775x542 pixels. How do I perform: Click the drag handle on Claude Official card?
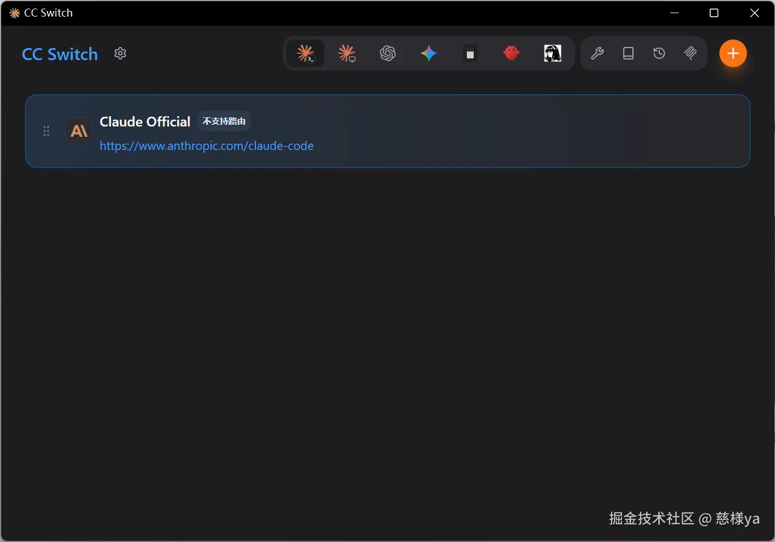coord(46,131)
